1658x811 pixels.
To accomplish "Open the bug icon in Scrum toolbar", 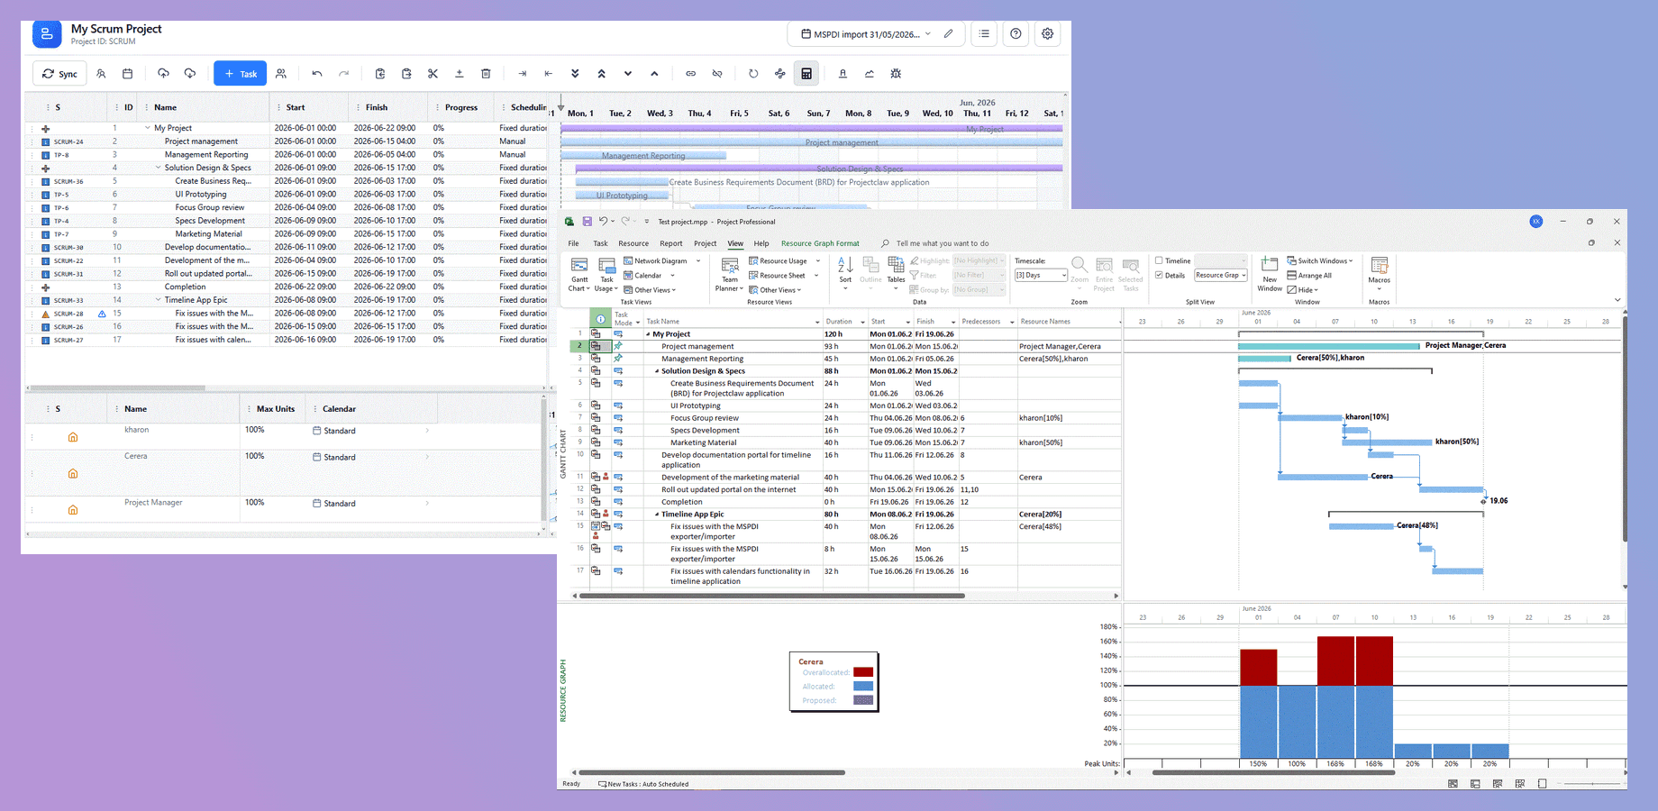I will (x=896, y=74).
